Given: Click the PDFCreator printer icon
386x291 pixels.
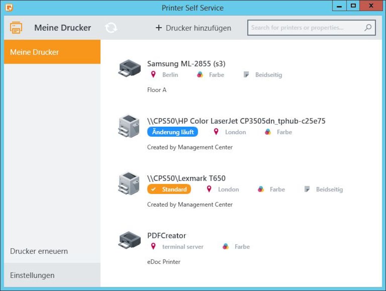Looking at the screenshot, I should tap(130, 240).
